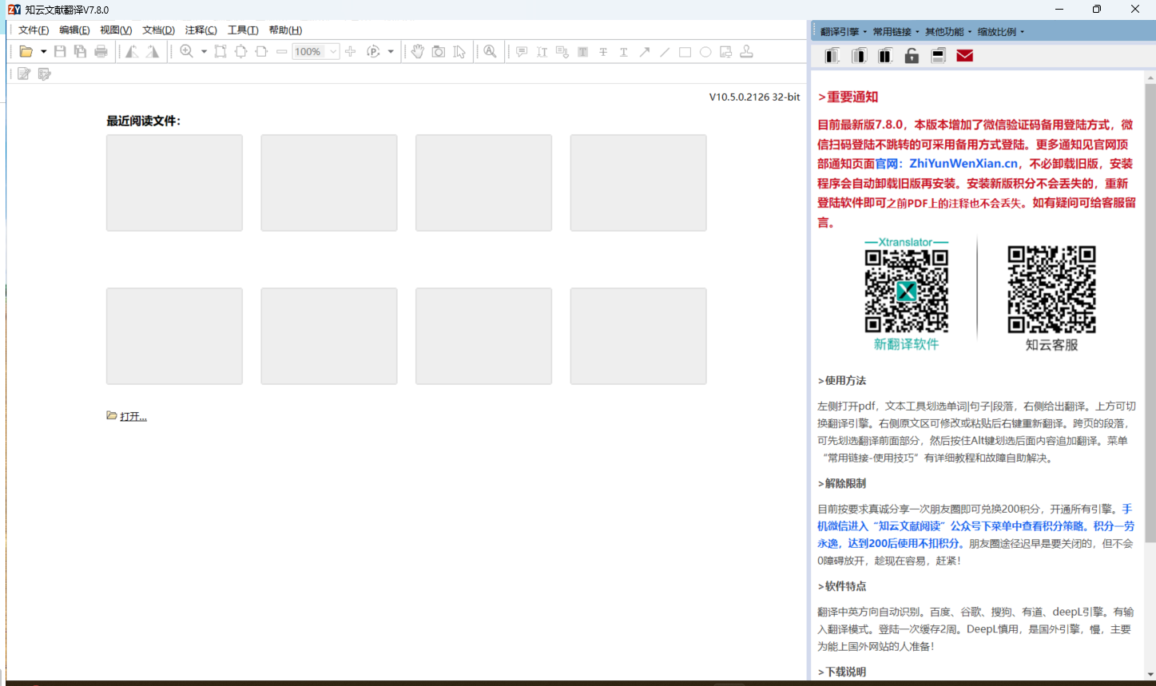Select the Line drawing tool
This screenshot has height=686, width=1156.
665,52
